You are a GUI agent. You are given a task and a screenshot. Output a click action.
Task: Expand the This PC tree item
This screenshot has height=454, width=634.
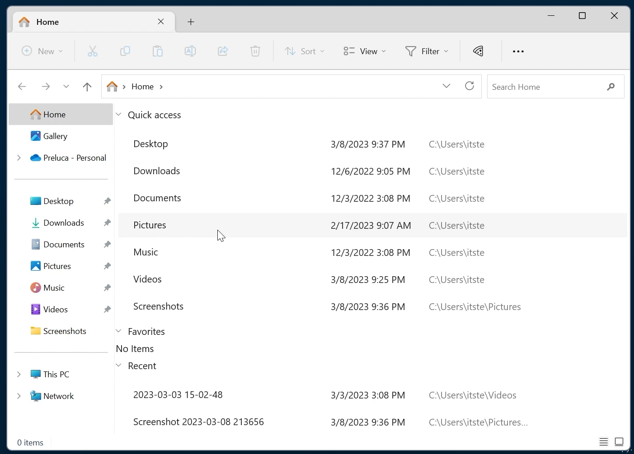coord(19,374)
